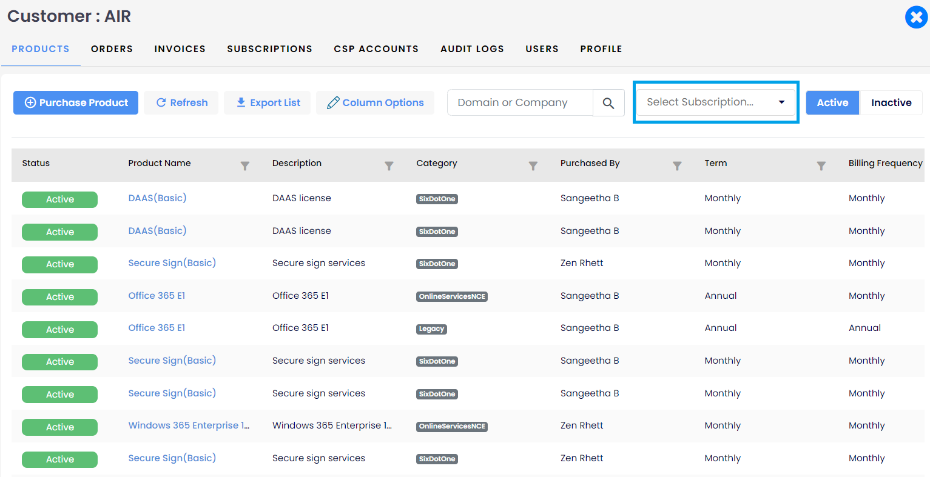Open Office 365 E1 OnlineServicesNCE product
930x477 pixels.
click(157, 296)
